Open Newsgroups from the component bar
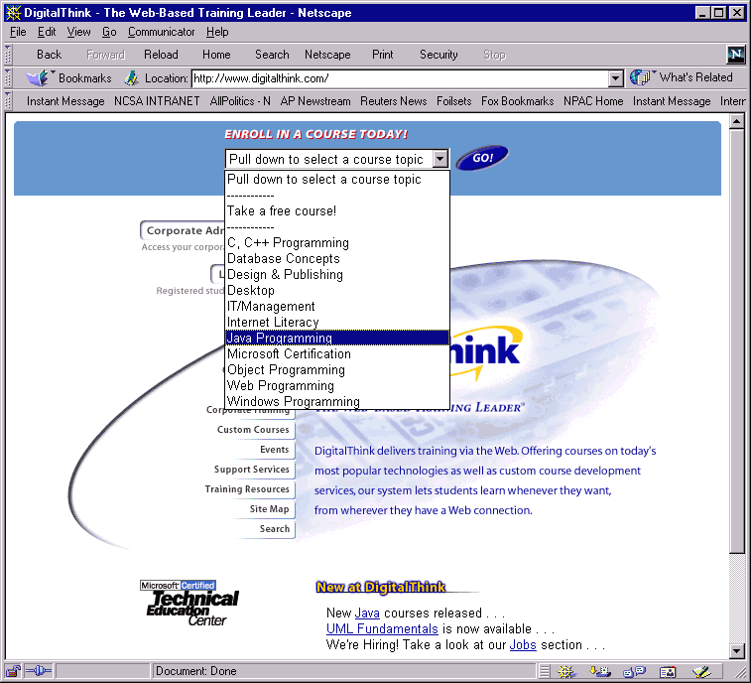Viewport: 751px width, 683px height. coord(634,671)
